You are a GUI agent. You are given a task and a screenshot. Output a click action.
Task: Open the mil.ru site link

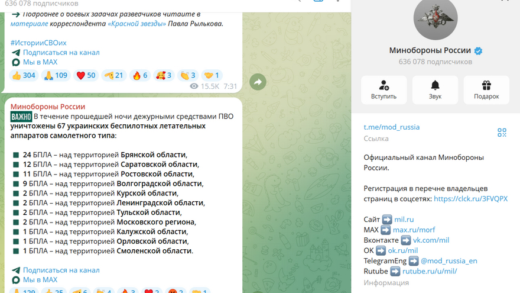pyautogui.click(x=404, y=219)
